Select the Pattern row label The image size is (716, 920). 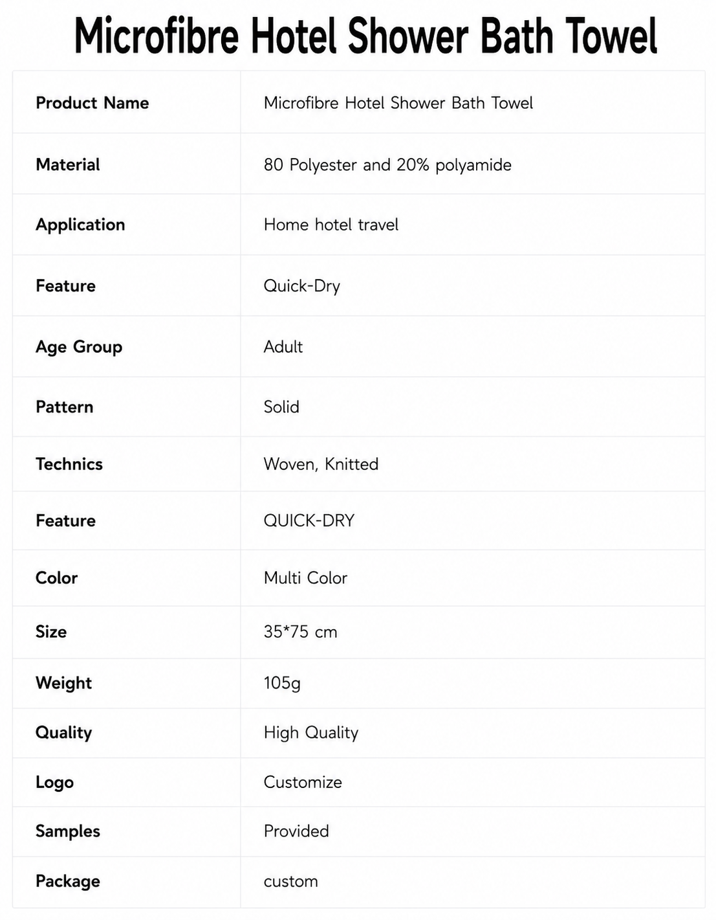(x=65, y=407)
